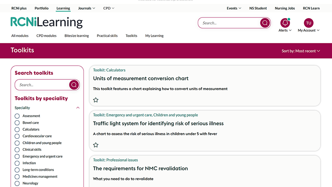The width and height of the screenshot is (332, 187).
Task: Open the All modules tab
Action: 20,36
